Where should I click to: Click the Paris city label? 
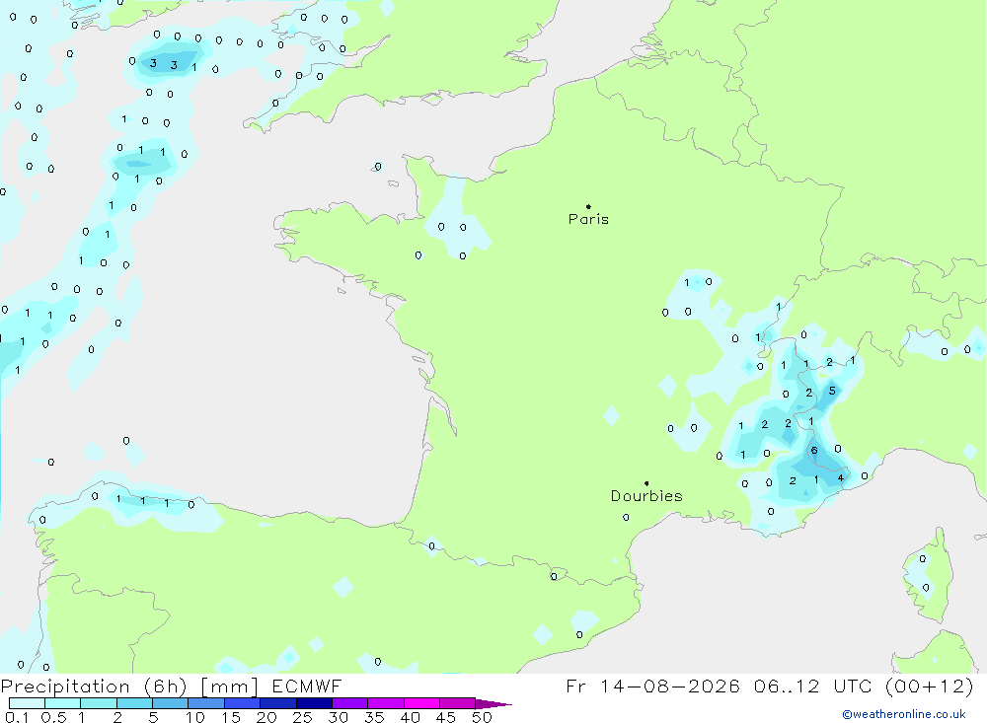(x=588, y=219)
